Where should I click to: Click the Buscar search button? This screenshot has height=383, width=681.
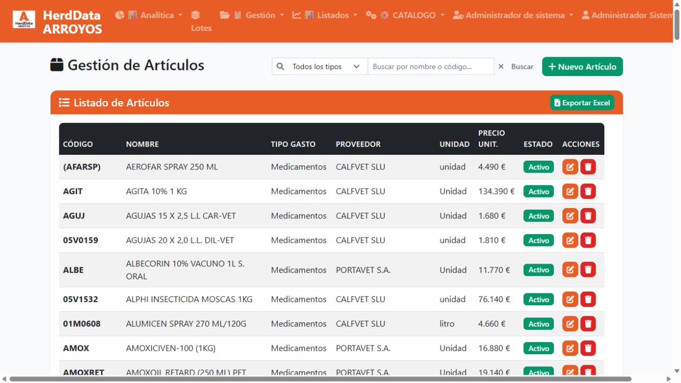pos(522,66)
